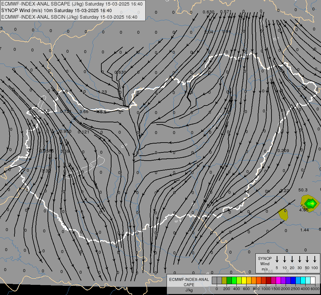Pick the purple swatch left of 2000
The image size is (321, 295).
click(x=283, y=280)
